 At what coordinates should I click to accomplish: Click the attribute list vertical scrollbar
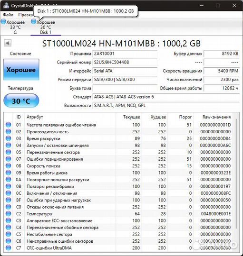click(236, 174)
